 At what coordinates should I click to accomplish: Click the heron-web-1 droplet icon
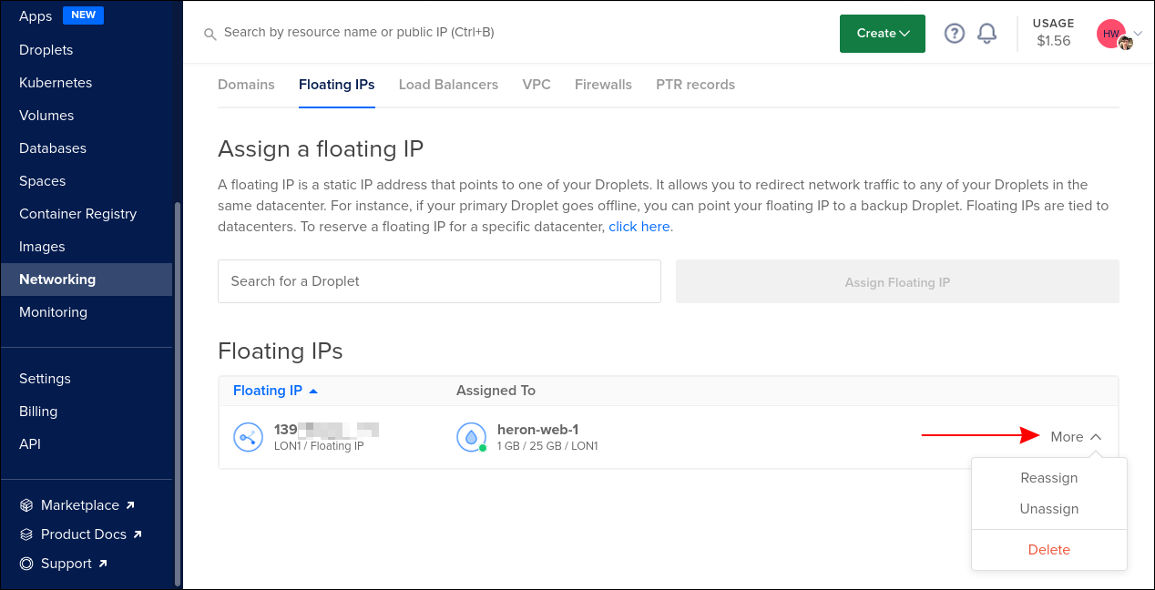471,437
